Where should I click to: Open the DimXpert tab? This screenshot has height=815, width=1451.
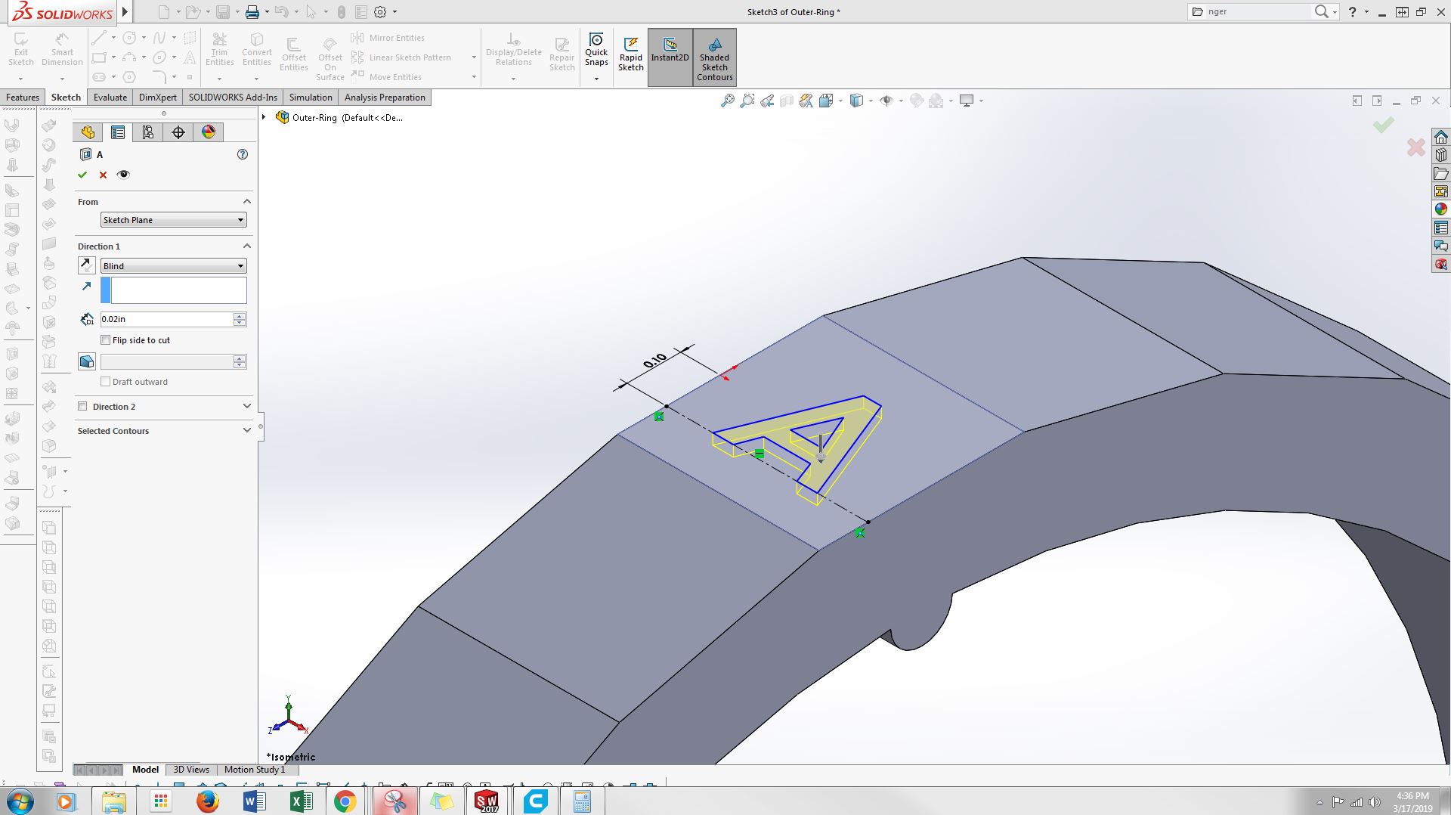(158, 98)
